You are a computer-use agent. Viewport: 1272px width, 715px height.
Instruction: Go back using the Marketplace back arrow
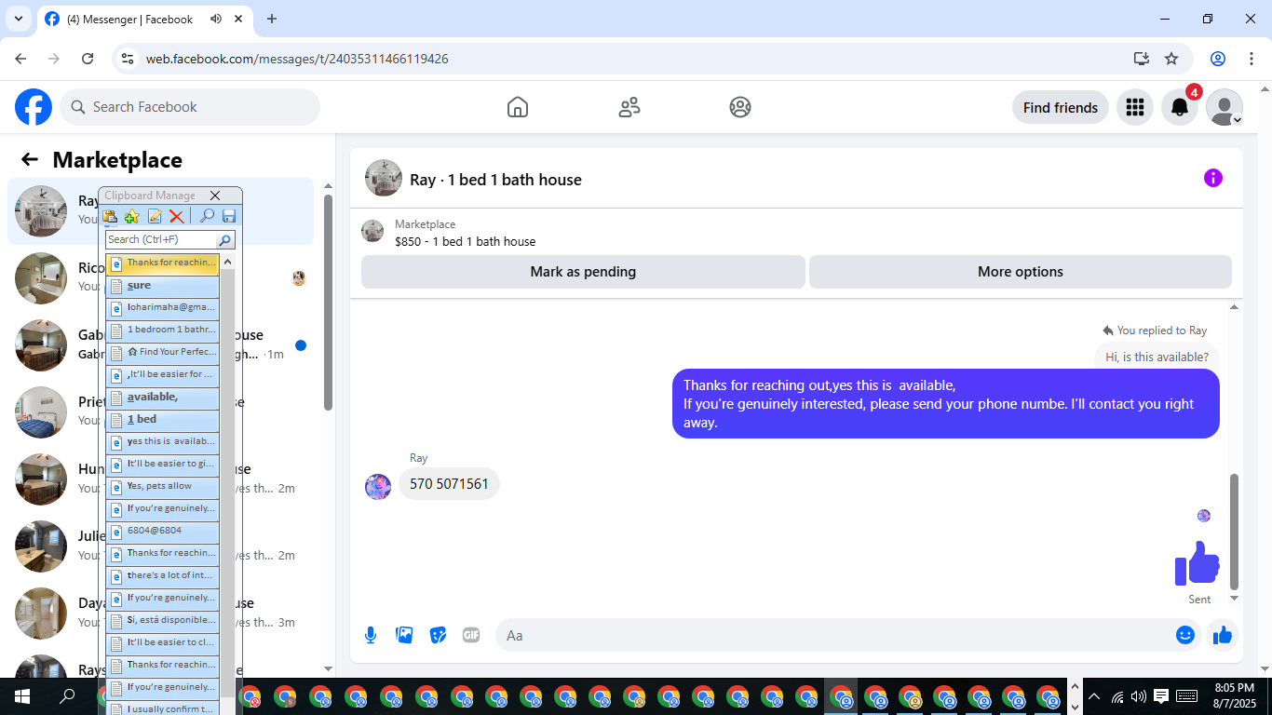tap(30, 159)
